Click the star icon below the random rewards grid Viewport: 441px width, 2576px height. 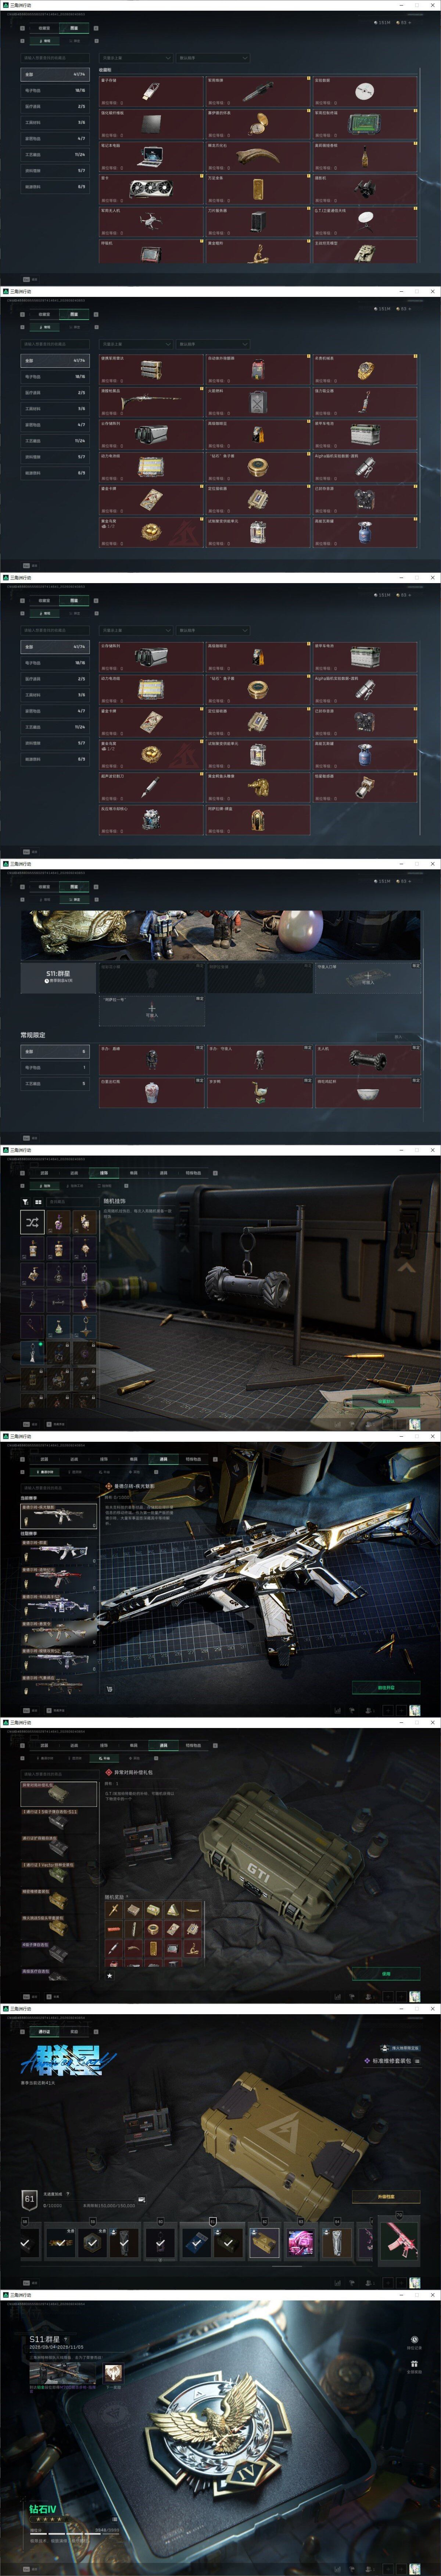point(109,1975)
